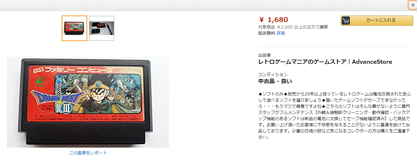Click the ¥1,680 price text

(273, 20)
